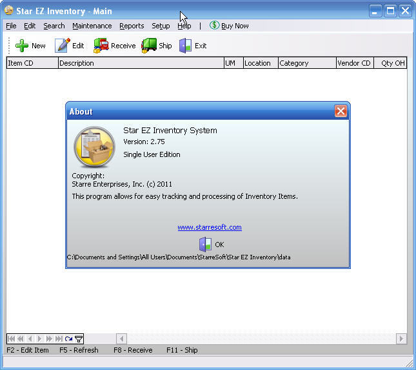Click the Qty OH column header
The height and width of the screenshot is (370, 416).
coord(390,63)
